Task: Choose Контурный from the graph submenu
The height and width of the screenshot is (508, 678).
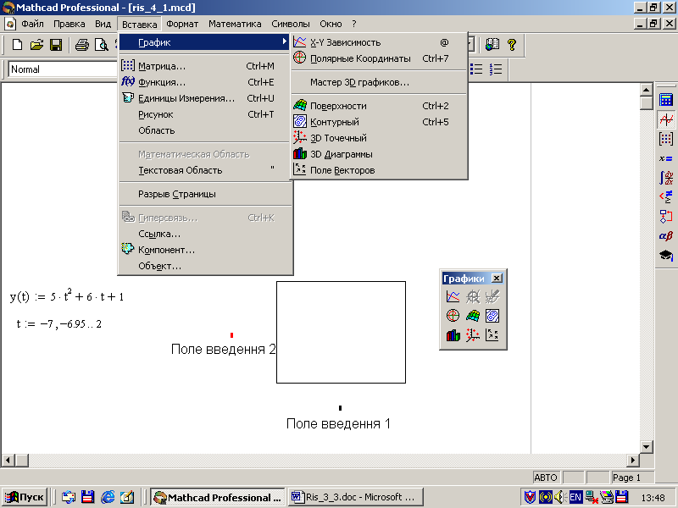Action: 379,122
